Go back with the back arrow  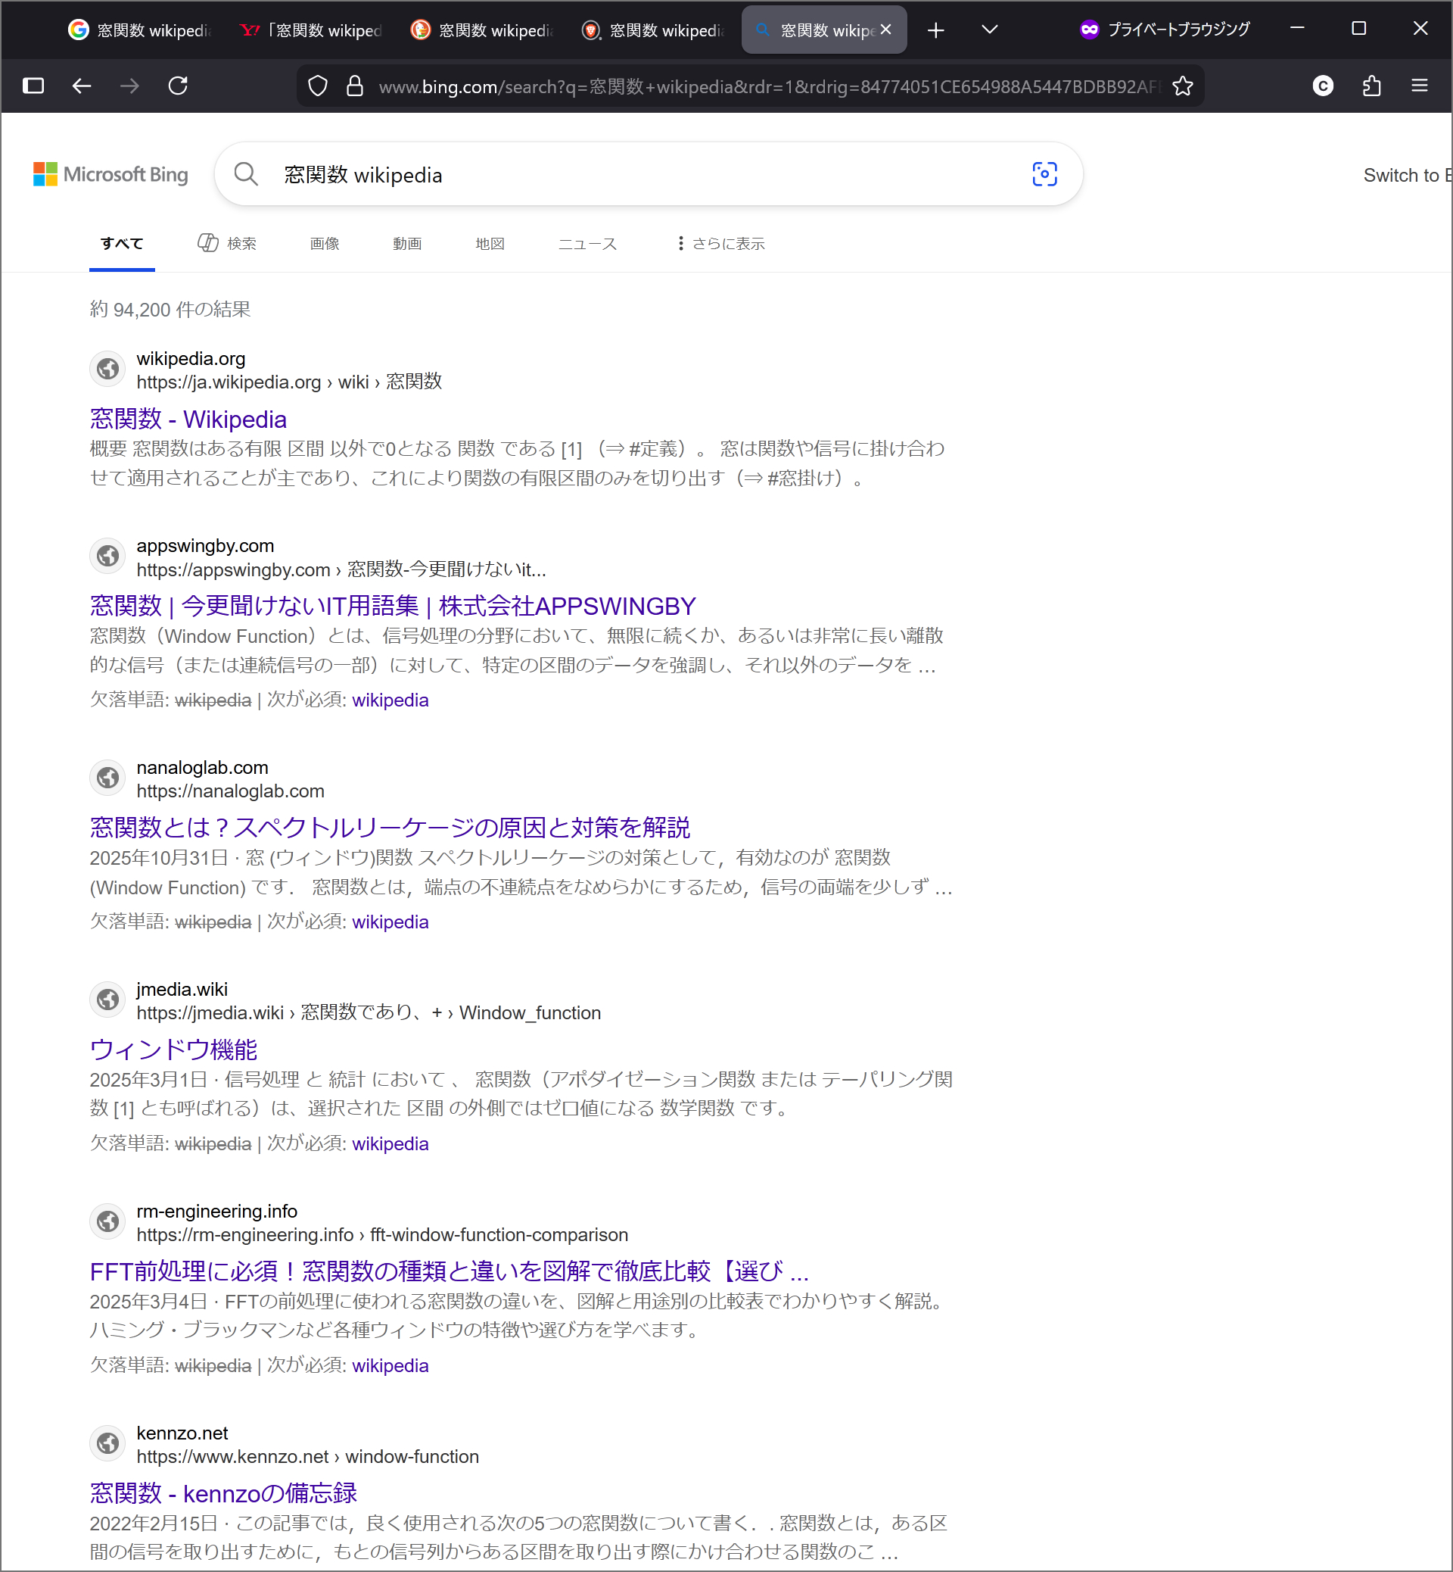coord(82,85)
